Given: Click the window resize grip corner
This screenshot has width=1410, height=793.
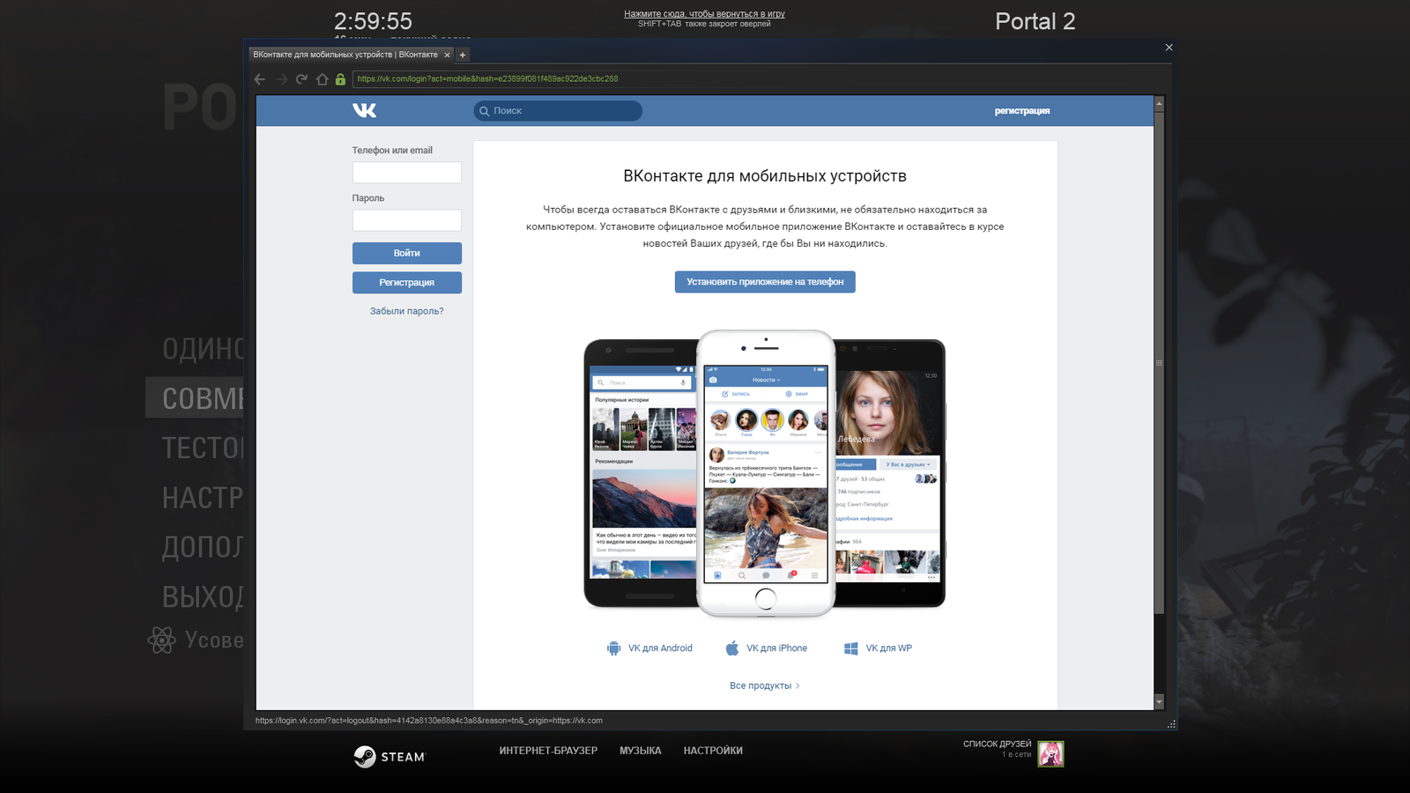Looking at the screenshot, I should coord(1171,724).
